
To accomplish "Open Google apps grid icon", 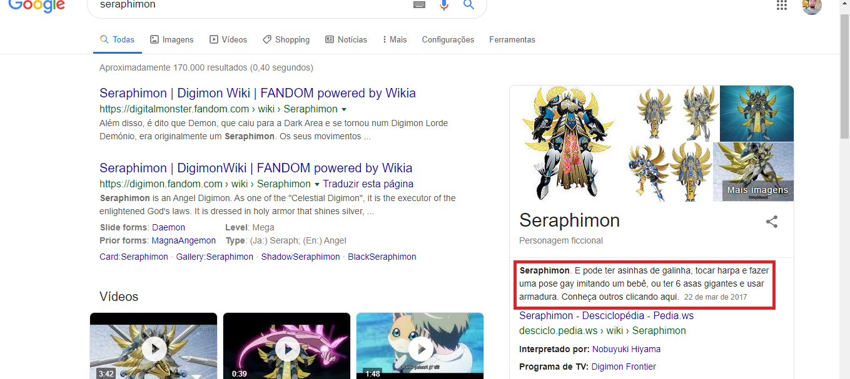I will click(781, 5).
